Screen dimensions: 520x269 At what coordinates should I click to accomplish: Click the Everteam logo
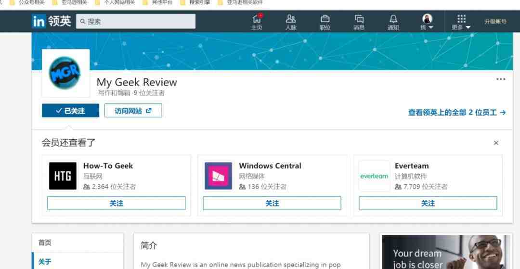pos(374,176)
